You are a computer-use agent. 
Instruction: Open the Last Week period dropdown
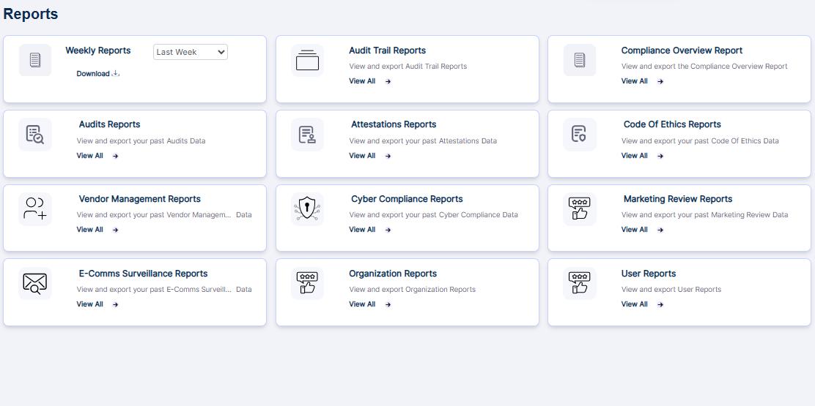[x=191, y=52]
